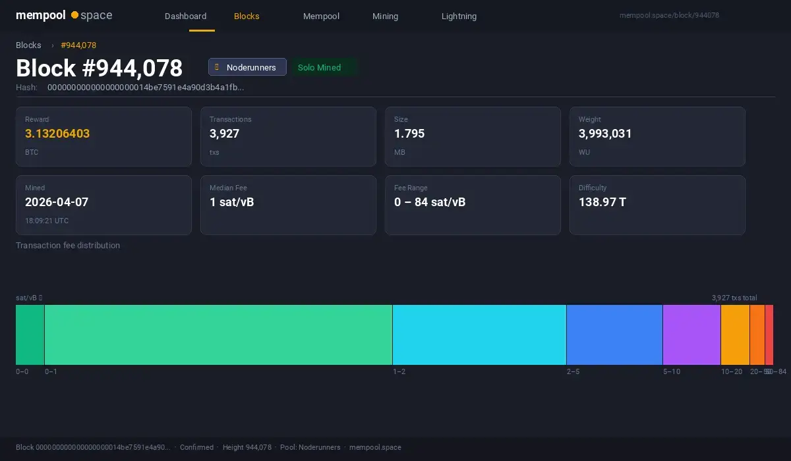This screenshot has width=791, height=461.
Task: Click the Size value 1.795
Action: [409, 134]
